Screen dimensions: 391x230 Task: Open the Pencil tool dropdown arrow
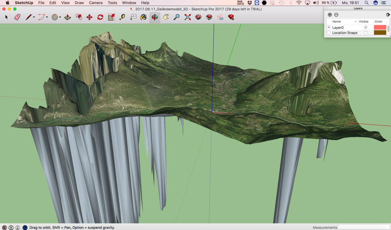point(34,17)
